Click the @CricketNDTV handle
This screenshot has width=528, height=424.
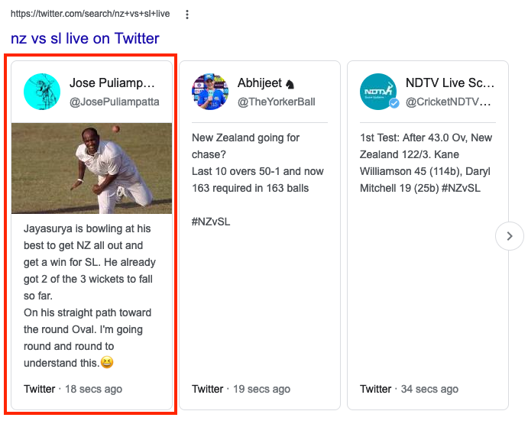pos(449,102)
